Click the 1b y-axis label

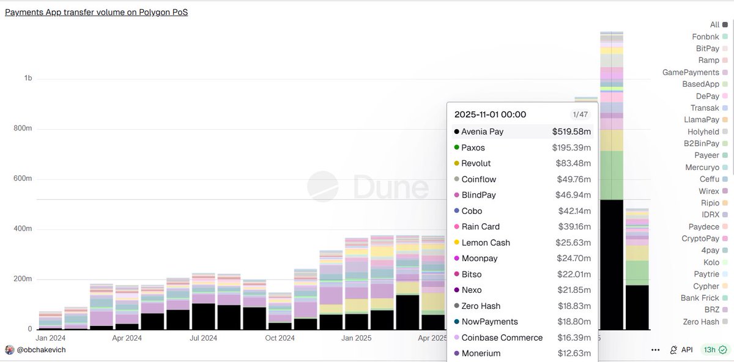(x=28, y=78)
